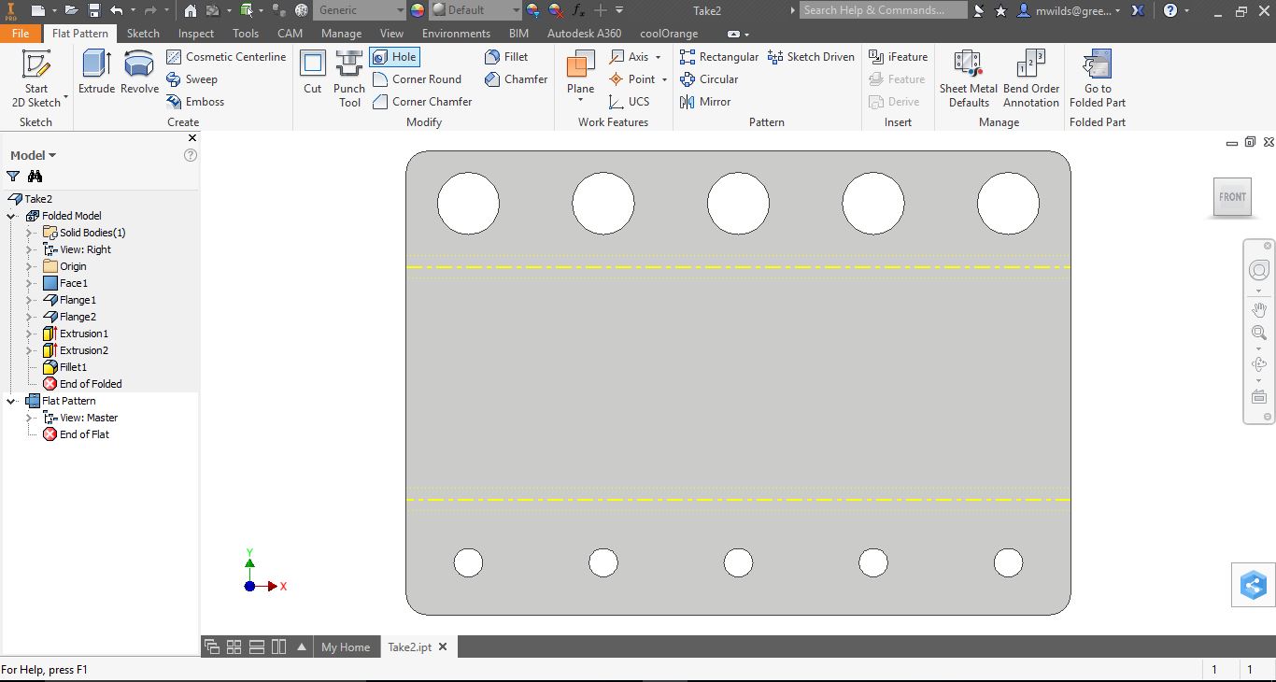Apply a Corner Round

click(417, 79)
